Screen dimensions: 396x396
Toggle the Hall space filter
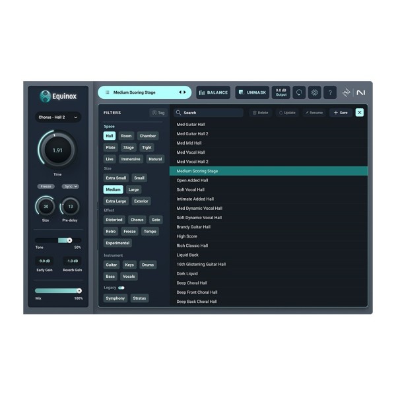[x=110, y=136]
